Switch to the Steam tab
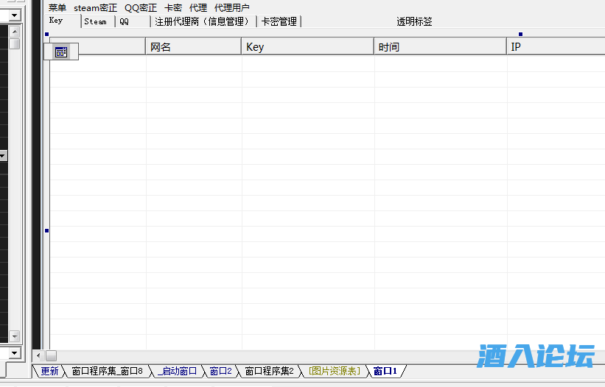This screenshot has height=387, width=605. [x=96, y=22]
